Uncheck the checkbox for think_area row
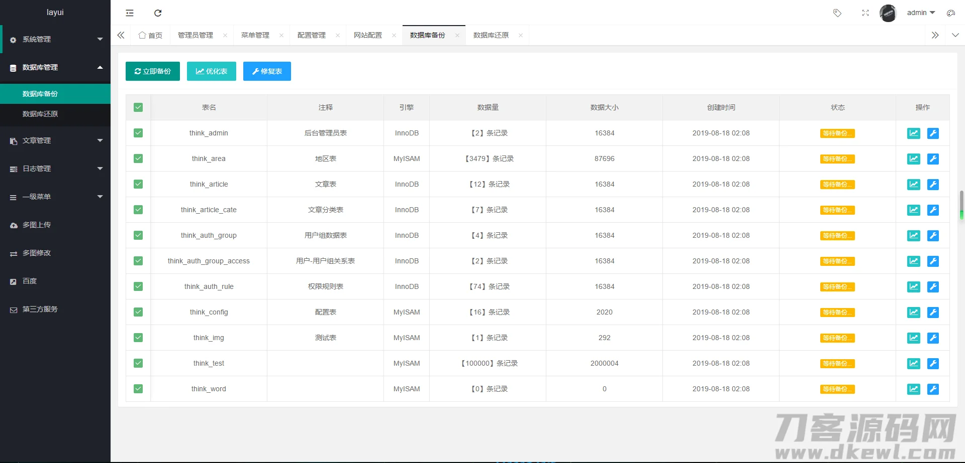This screenshot has width=965, height=463. (138, 159)
